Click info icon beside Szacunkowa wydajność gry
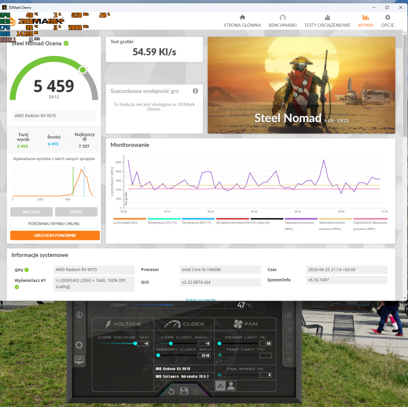This screenshot has height=407, width=408. [x=195, y=91]
